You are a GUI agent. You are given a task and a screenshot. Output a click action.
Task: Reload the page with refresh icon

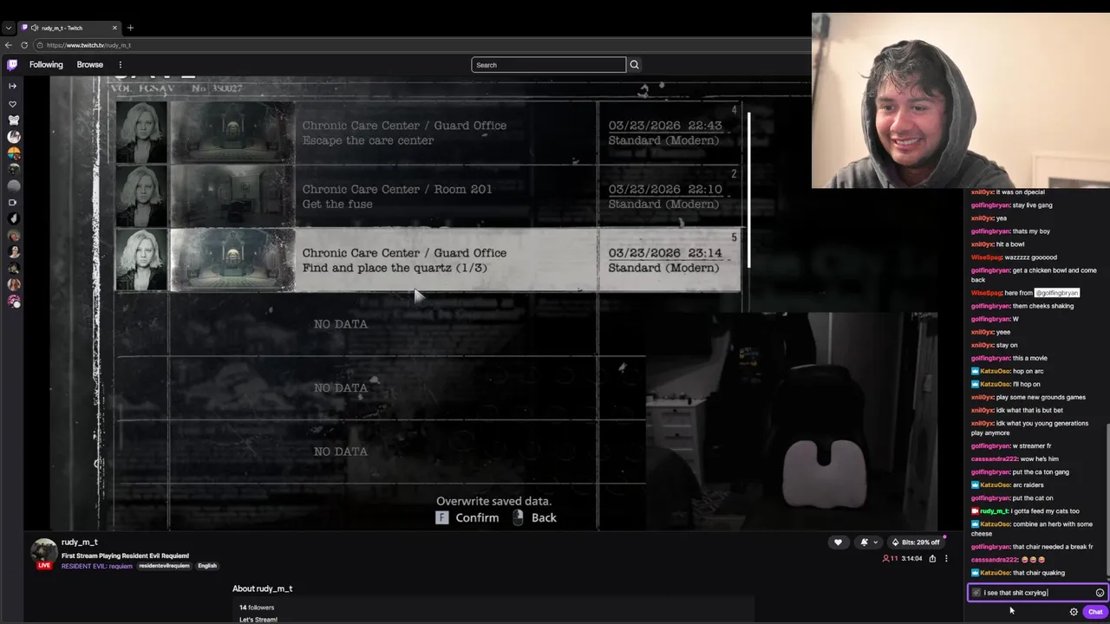point(24,45)
